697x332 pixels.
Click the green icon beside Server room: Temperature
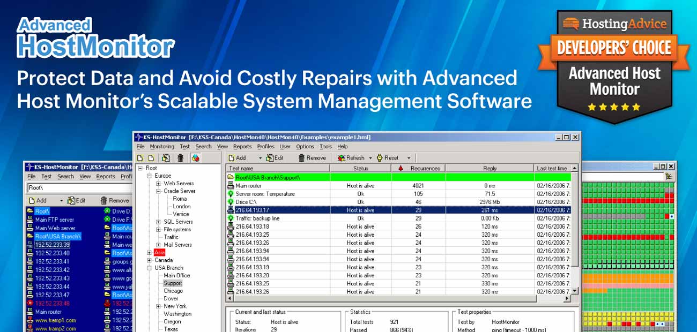click(231, 194)
